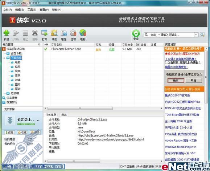The width and height of the screenshot is (210, 171).
Task: Select the 电影 subfolder in tree
Action: [17, 62]
